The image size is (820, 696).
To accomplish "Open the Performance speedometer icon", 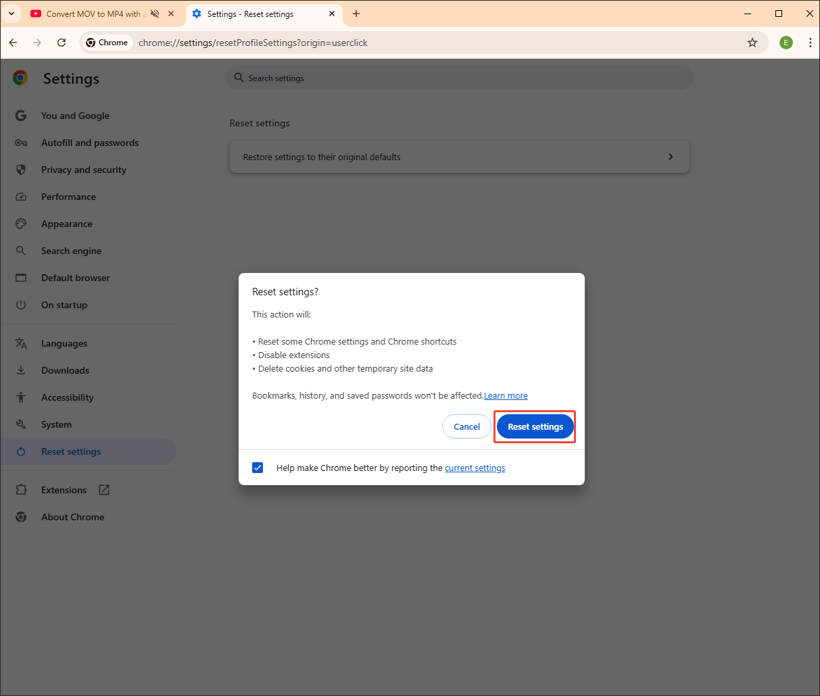I will pyautogui.click(x=21, y=197).
